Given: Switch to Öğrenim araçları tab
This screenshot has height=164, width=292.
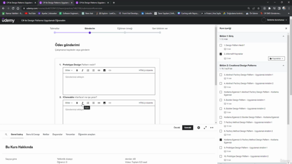Looking at the screenshot, I should click(x=87, y=134).
